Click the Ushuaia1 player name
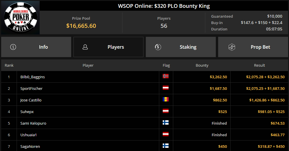Viewport: 289px width, 151px height. click(29, 135)
